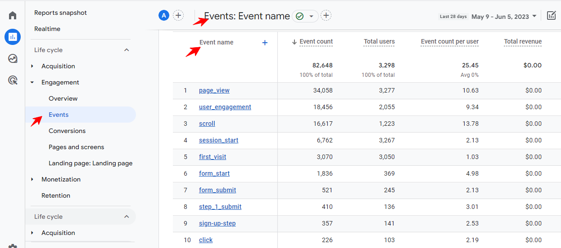This screenshot has width=561, height=248.
Task: Open the form_submit event link
Action: (217, 190)
